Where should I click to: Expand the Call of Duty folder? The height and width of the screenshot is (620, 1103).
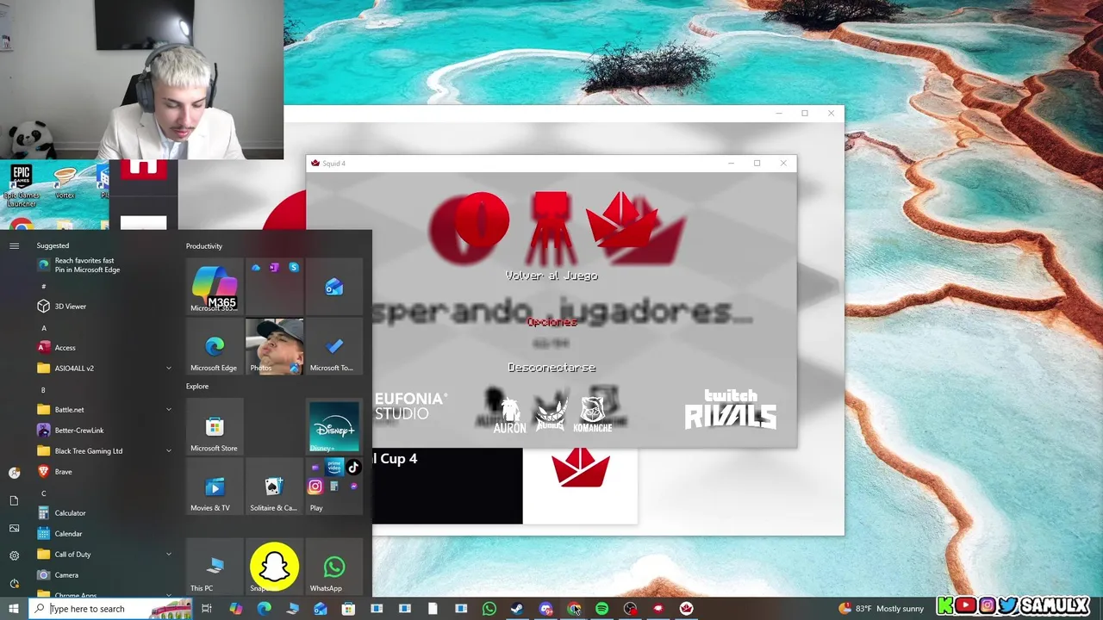[x=103, y=554]
